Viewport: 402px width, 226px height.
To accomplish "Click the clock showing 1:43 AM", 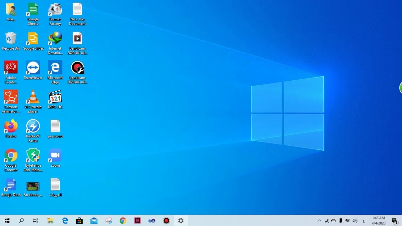I will click(378, 221).
